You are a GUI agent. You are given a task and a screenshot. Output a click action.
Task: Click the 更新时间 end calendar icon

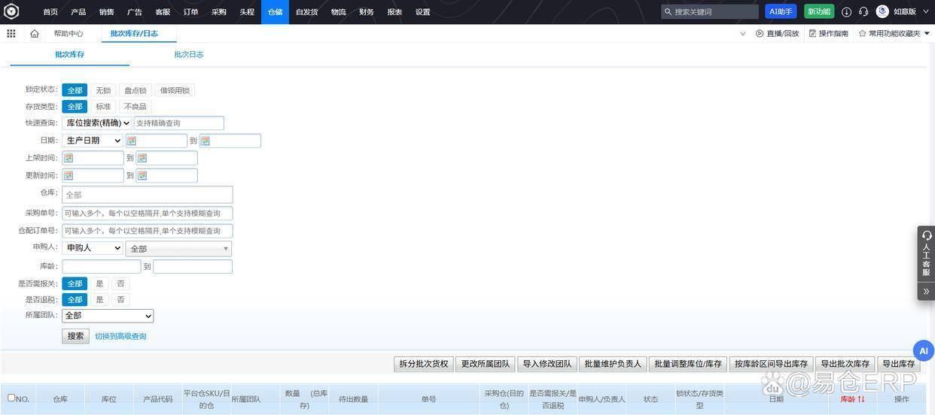(142, 175)
